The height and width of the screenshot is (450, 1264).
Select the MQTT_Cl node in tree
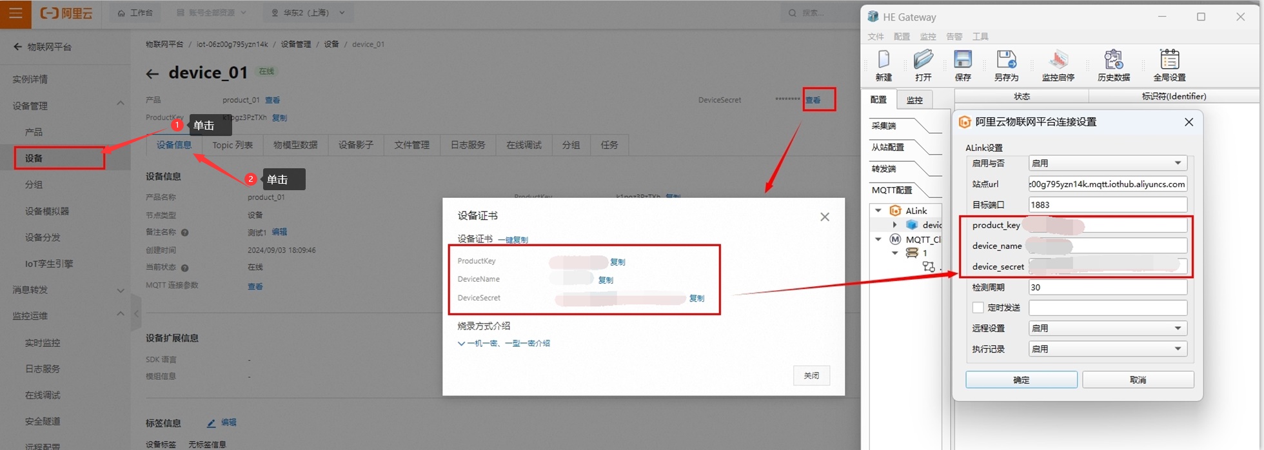tap(923, 239)
